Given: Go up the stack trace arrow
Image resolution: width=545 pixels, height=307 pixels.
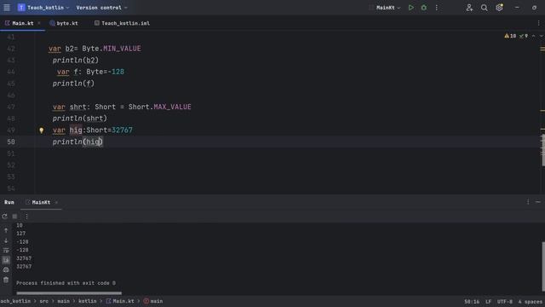Looking at the screenshot, I should (6, 230).
